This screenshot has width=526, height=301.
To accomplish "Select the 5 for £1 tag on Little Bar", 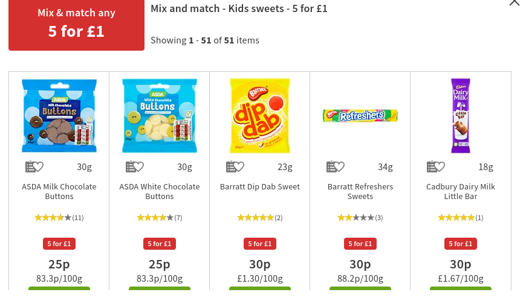I will point(461,244).
